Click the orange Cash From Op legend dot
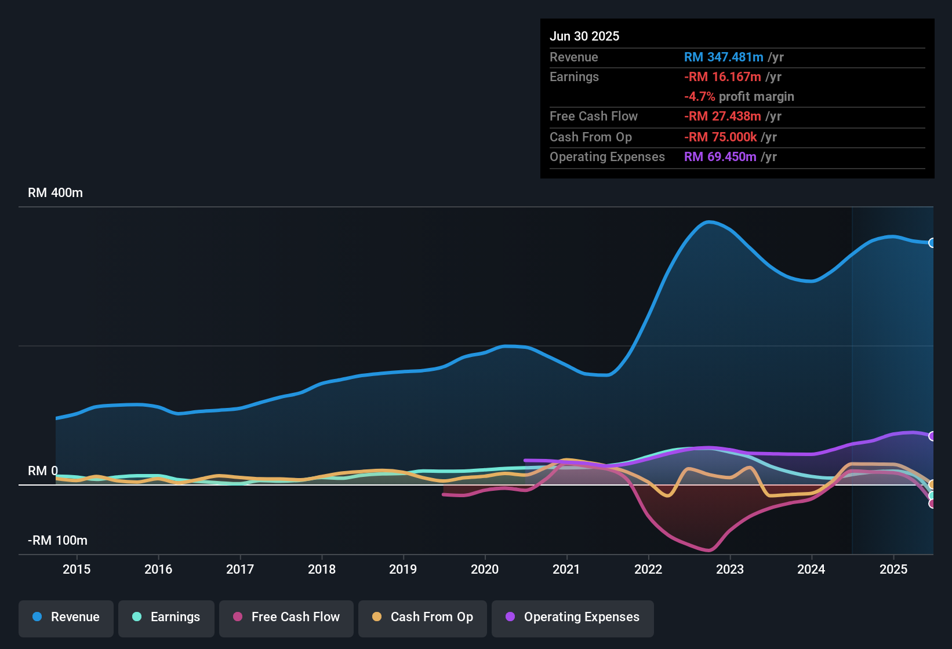 376,617
